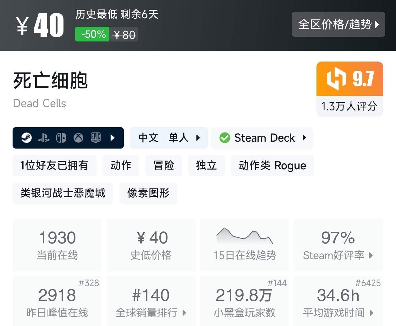This screenshot has width=396, height=326.
Task: Click the Steam platform icon
Action: tap(27, 138)
